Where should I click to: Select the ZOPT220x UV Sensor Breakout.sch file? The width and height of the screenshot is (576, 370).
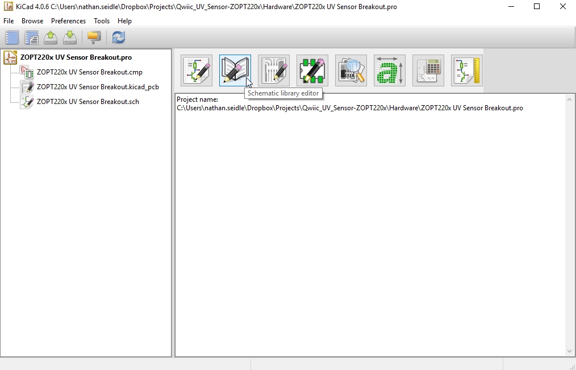pyautogui.click(x=88, y=101)
